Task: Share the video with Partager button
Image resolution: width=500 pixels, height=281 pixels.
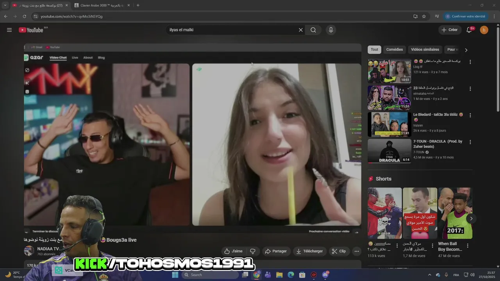Action: 276,251
